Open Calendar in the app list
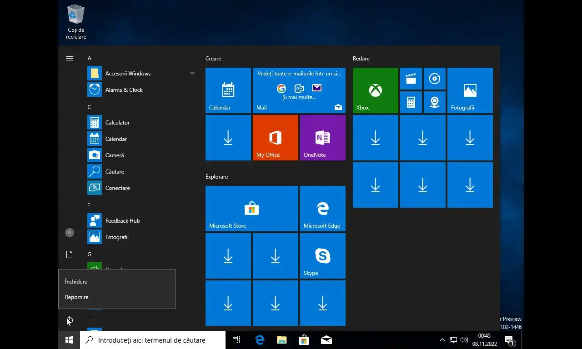This screenshot has width=582, height=349. [x=141, y=139]
